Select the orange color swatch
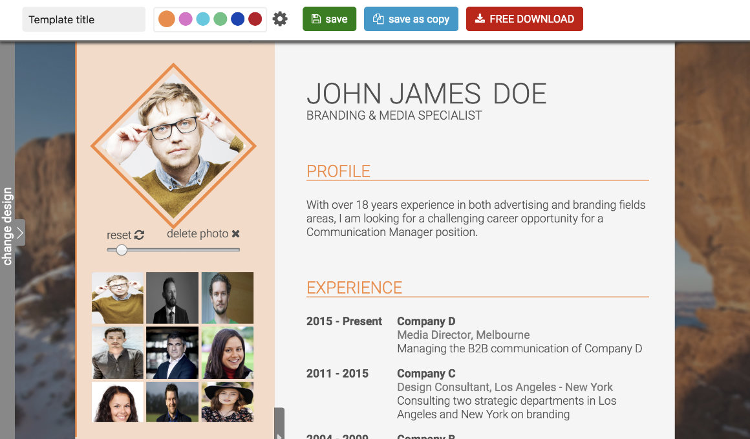The height and width of the screenshot is (439, 750). (166, 19)
